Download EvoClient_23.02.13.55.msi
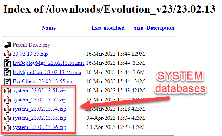Viewport: 222px width, 136px height. coord(44,81)
